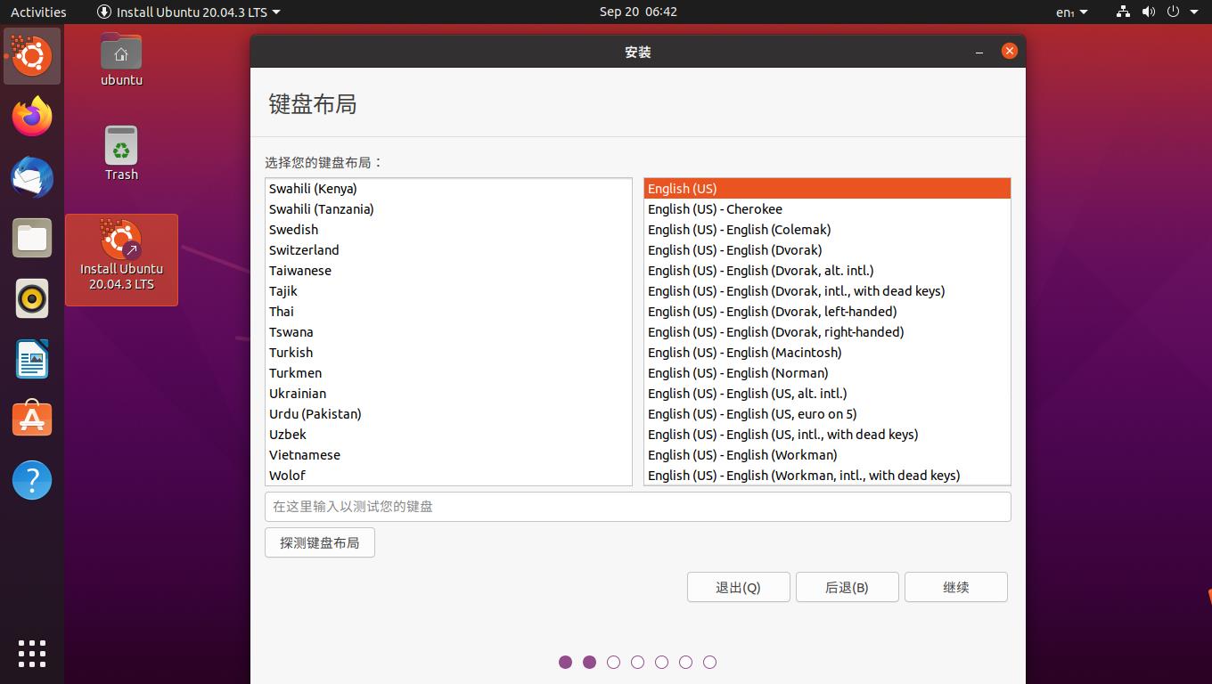Viewport: 1212px width, 684px height.
Task: Select the Install Ubuntu 20.04.3 LTS desktop icon
Action: tap(121, 259)
